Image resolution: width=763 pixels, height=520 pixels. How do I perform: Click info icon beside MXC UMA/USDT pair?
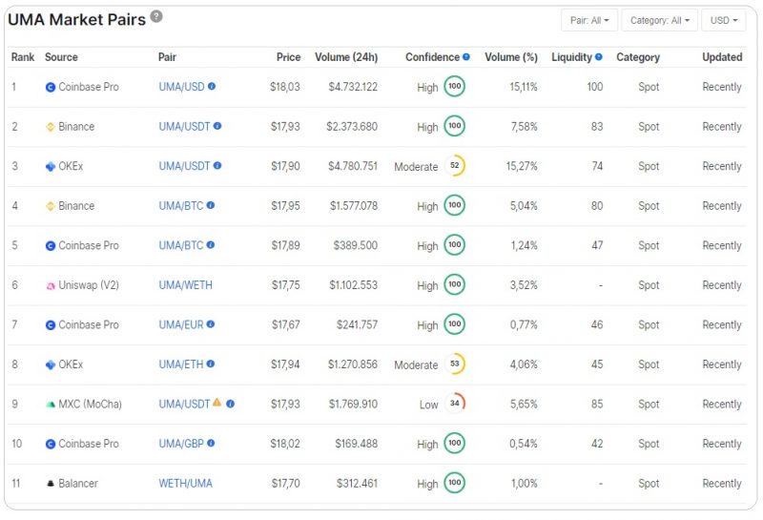pos(231,404)
